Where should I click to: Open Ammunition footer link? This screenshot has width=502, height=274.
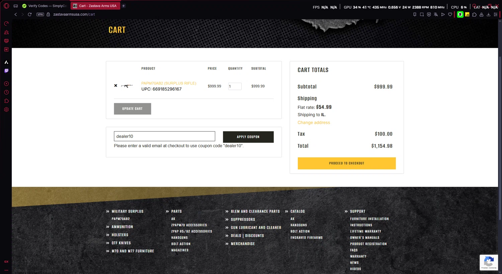(x=122, y=227)
